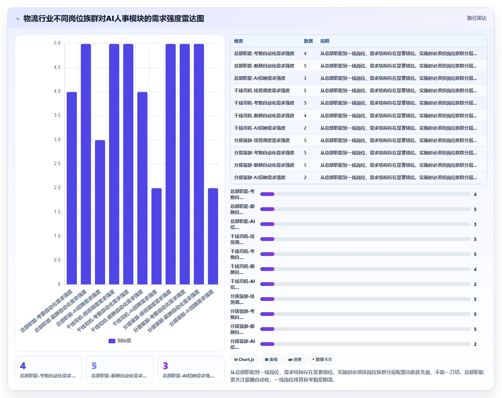
Task: Select table cell 分拨装卸-考勤自动化需求强度
Action: click(x=264, y=153)
